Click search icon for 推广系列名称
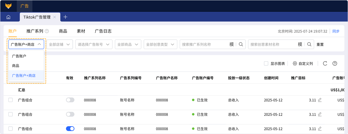Screen dimensions: 348x134 click(241, 44)
